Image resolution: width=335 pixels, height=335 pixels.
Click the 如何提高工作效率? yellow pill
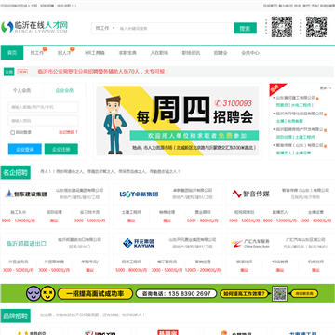point(245,293)
